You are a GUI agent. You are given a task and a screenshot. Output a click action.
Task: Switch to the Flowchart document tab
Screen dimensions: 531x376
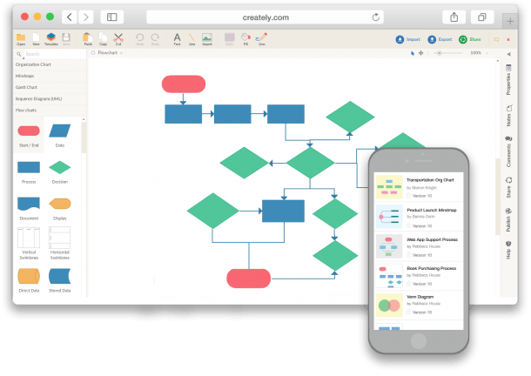(x=107, y=53)
